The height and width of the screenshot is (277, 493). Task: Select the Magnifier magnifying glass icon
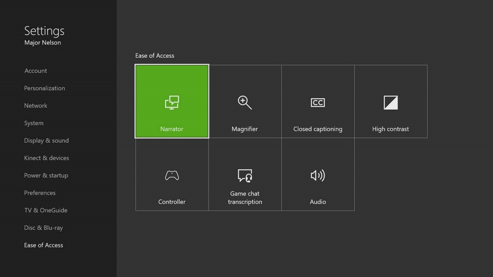click(x=245, y=102)
